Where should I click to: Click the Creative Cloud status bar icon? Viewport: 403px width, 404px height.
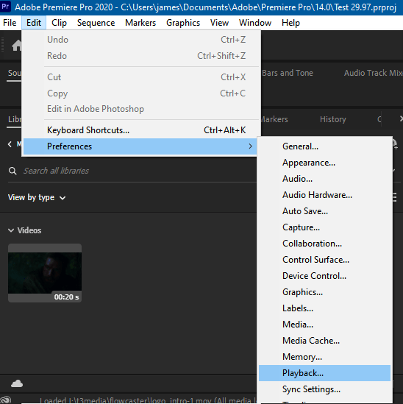pos(6,400)
